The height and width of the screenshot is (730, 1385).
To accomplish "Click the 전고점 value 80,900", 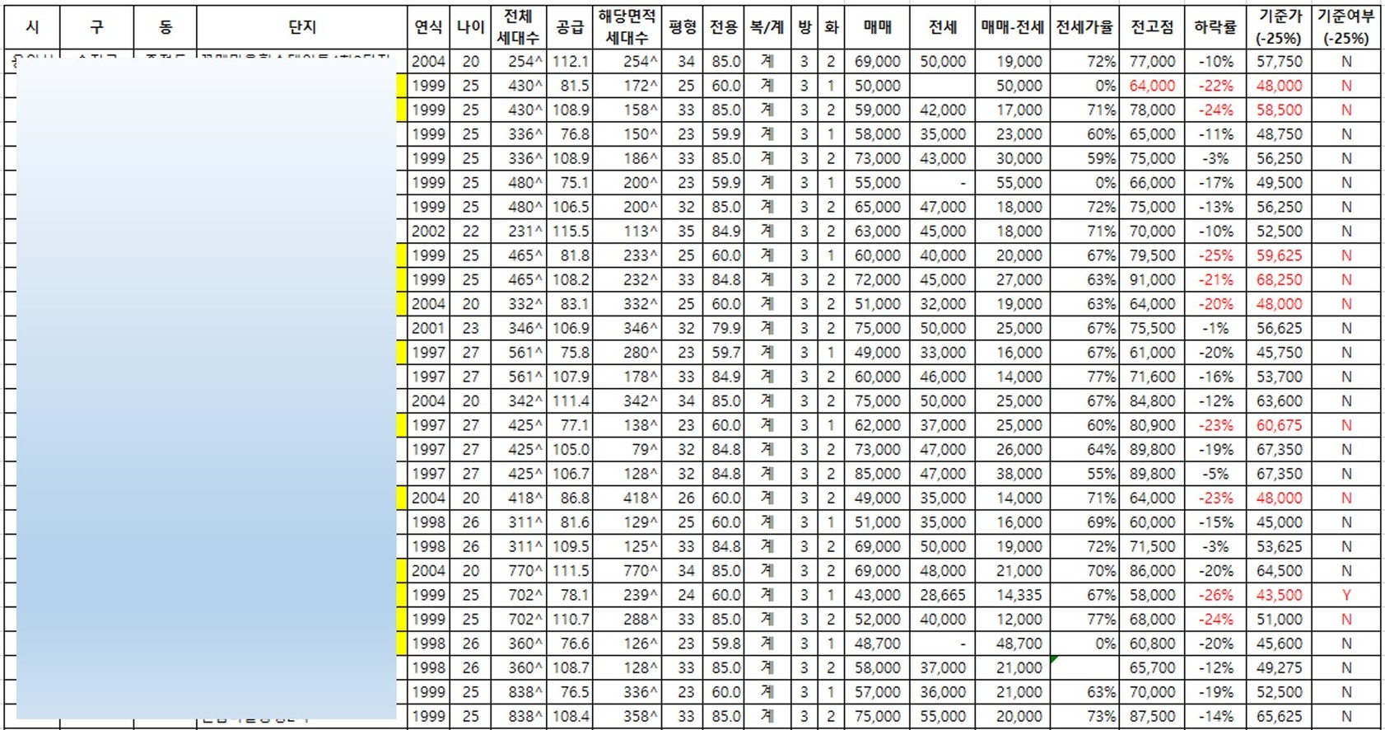I will [x=1152, y=425].
